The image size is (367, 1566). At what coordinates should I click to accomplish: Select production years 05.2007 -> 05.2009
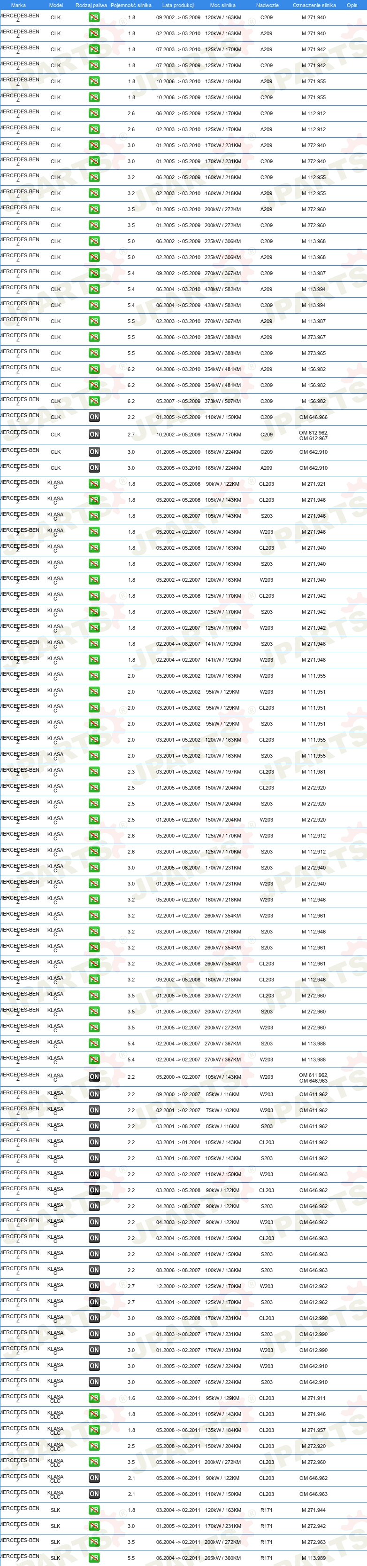point(178,401)
